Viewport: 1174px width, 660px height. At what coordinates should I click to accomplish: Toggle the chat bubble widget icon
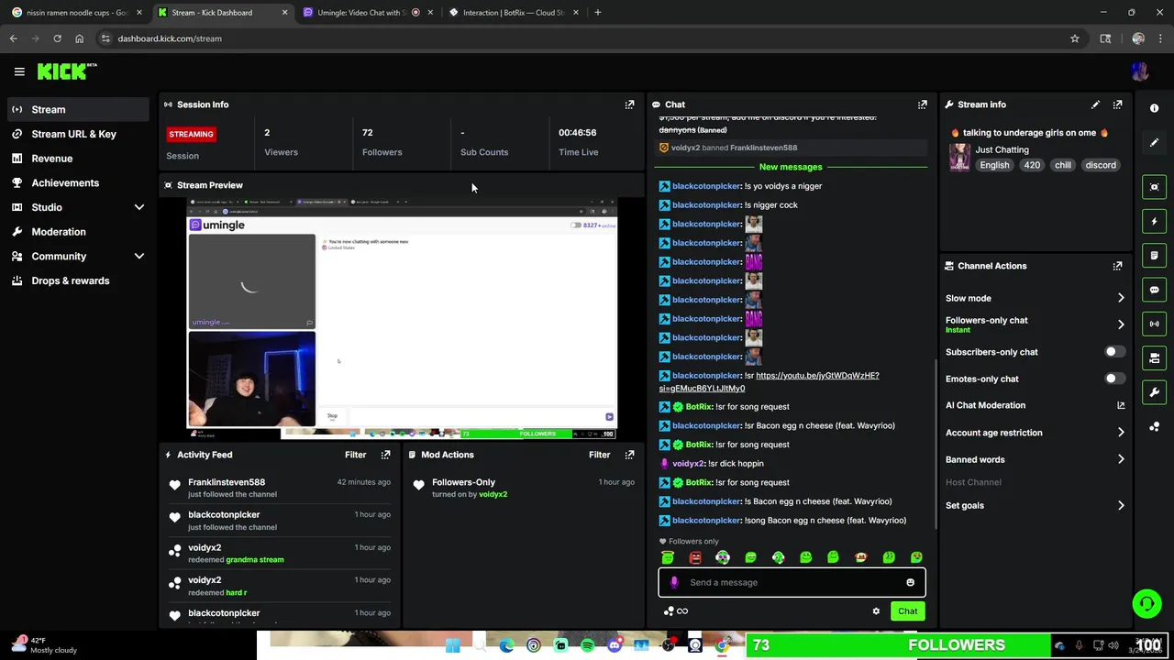[x=1155, y=290]
